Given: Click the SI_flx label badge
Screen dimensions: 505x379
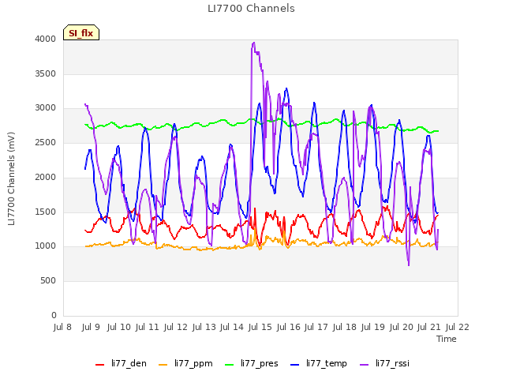Looking at the screenshot, I should coord(81,32).
